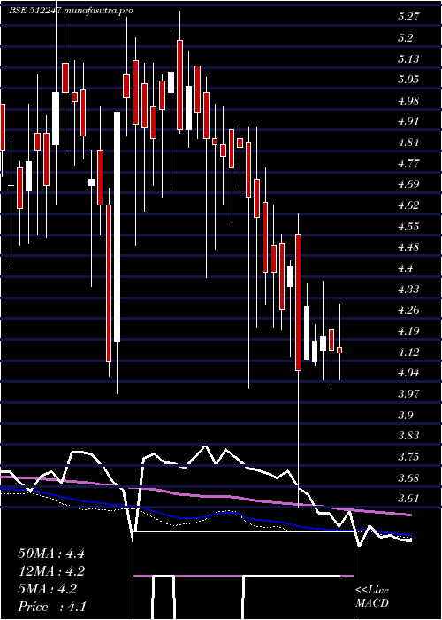Select the 4.4 price axis label
Image resolution: width=442 pixels, height=620 pixels.
(x=405, y=268)
